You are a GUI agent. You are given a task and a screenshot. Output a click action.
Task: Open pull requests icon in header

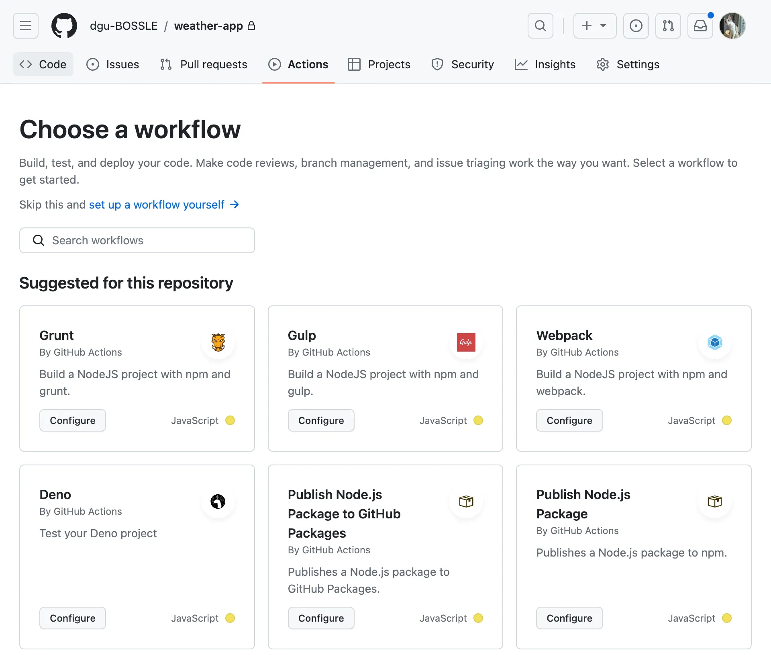point(668,26)
